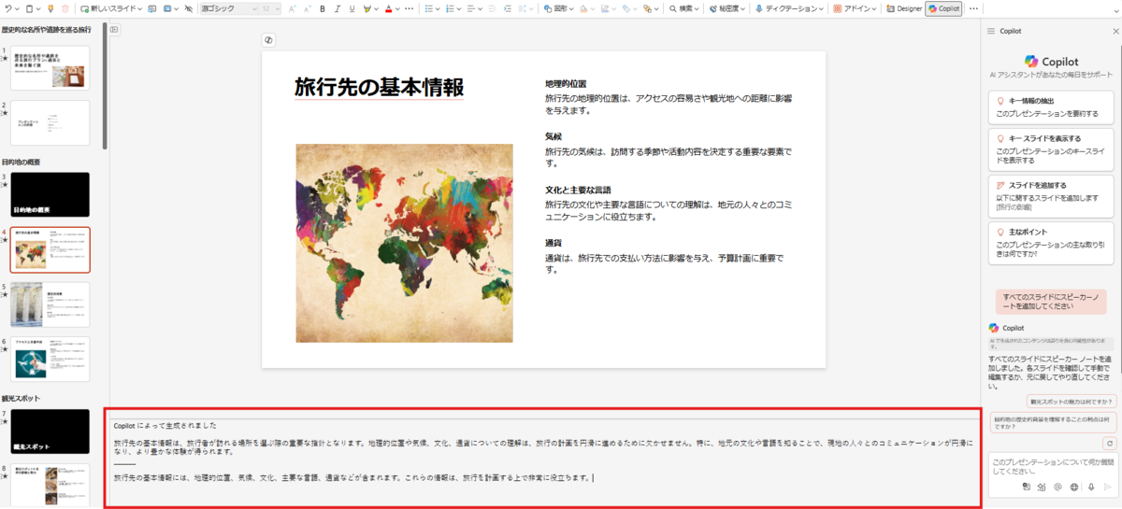Click the text highlight color marker
Screen dimensions: 1122x509
coord(367,8)
